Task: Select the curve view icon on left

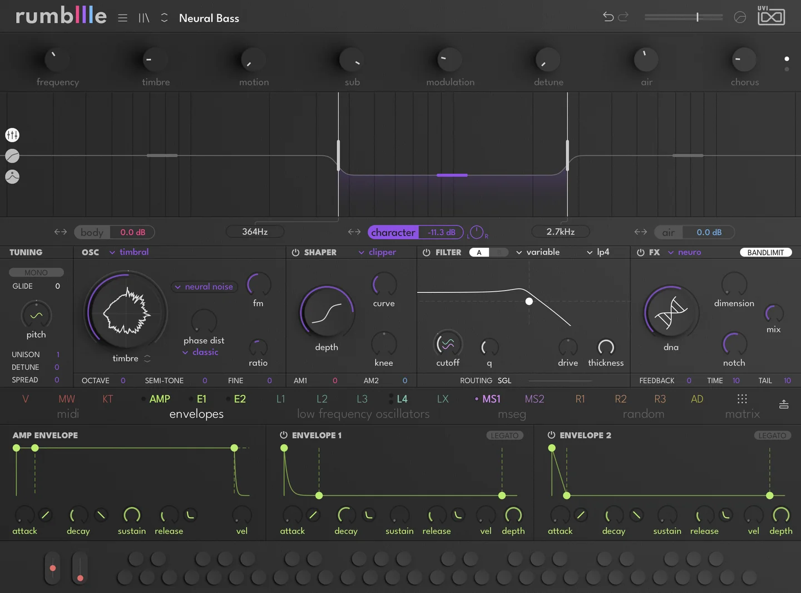Action: point(12,156)
